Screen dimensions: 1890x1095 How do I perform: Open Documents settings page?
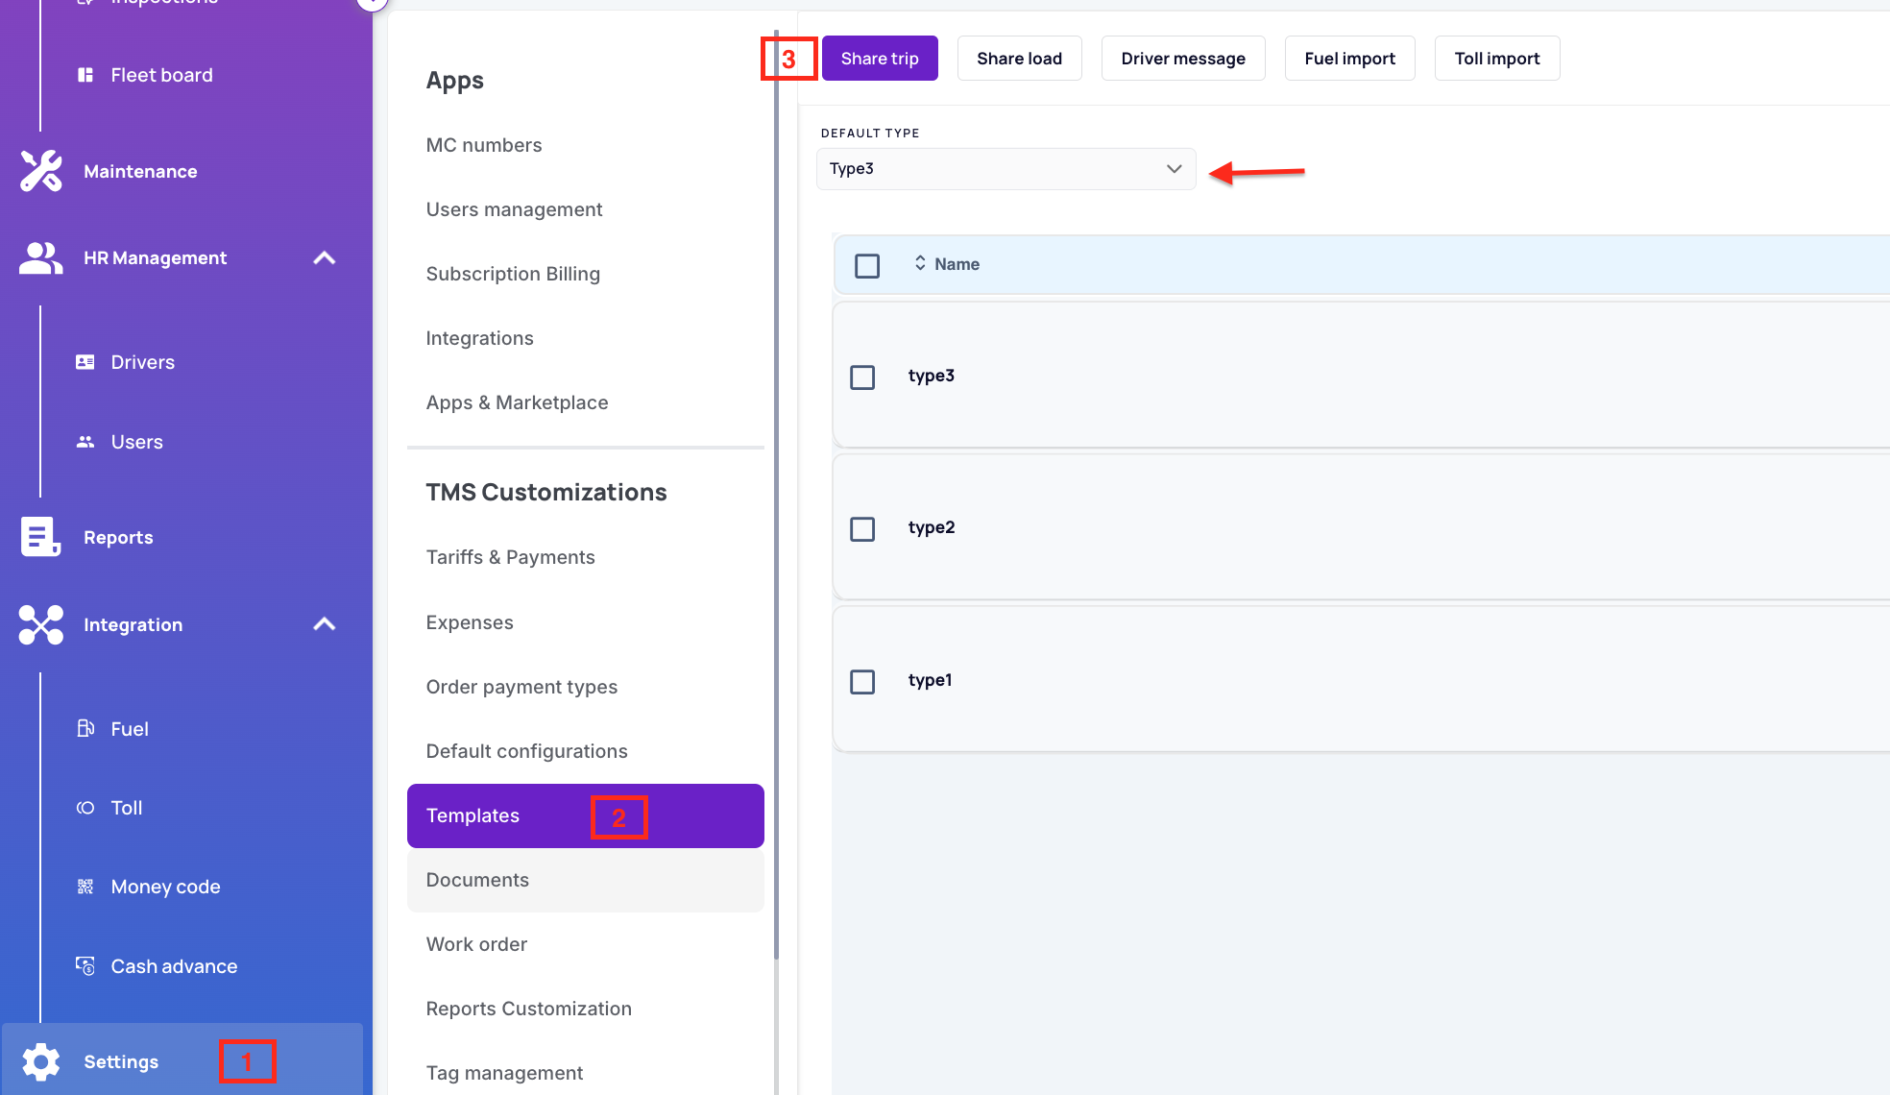pos(585,880)
